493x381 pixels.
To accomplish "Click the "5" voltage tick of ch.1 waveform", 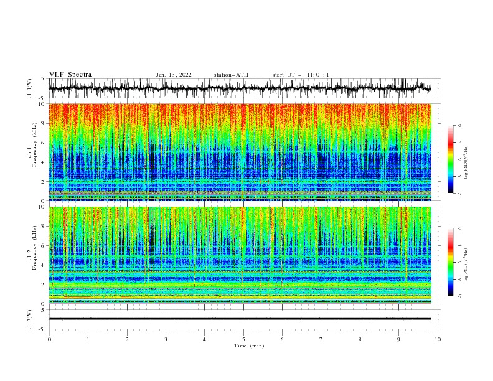I will [x=44, y=78].
